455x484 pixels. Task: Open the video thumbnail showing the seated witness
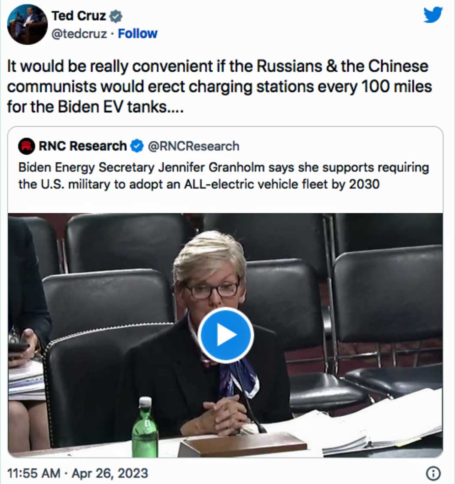(225, 335)
